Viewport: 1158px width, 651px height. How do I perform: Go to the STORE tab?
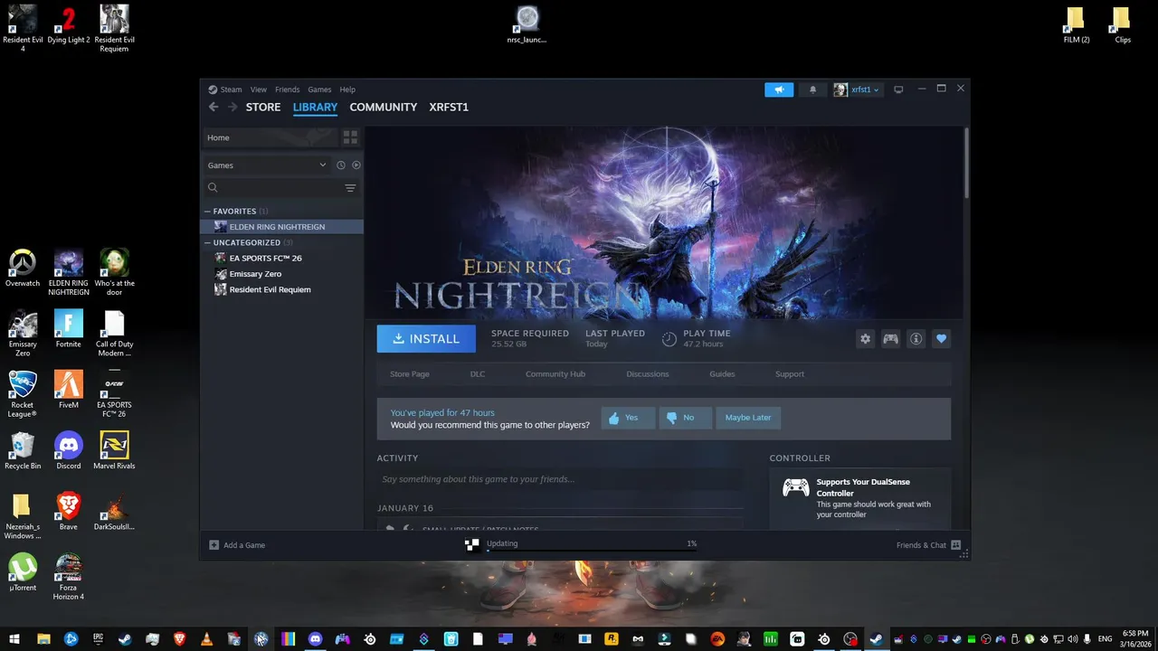tap(263, 107)
